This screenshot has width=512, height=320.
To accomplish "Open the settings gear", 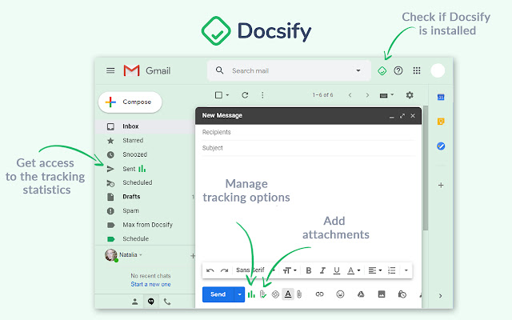I will point(410,95).
